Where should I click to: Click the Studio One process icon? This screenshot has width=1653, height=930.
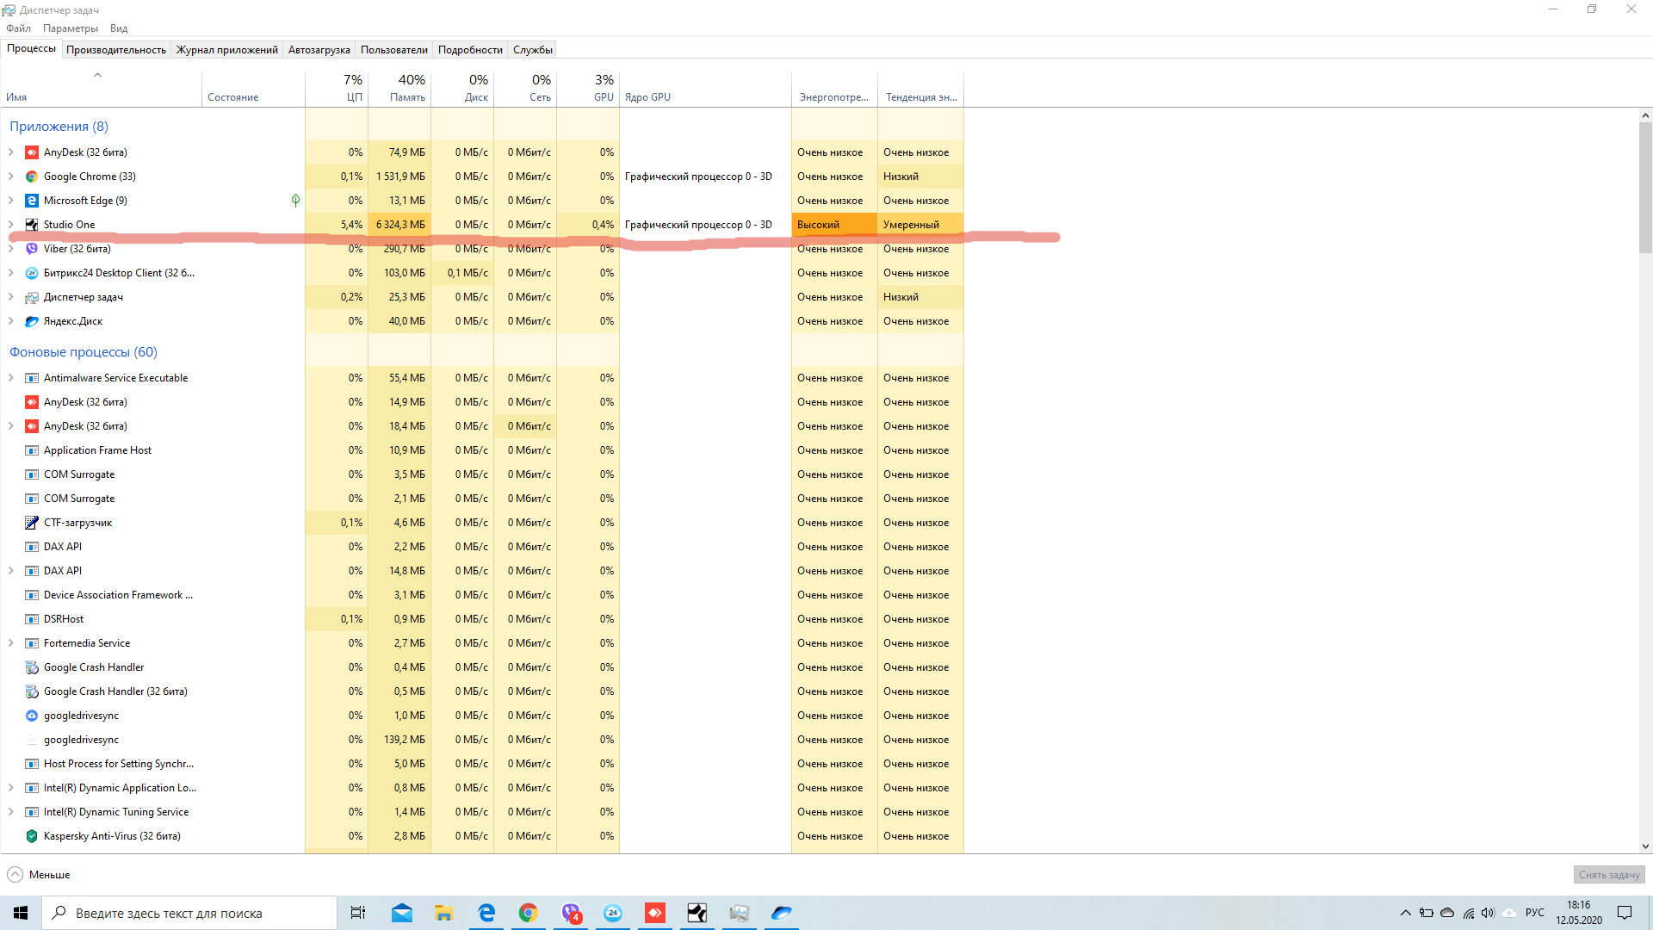[x=32, y=225]
